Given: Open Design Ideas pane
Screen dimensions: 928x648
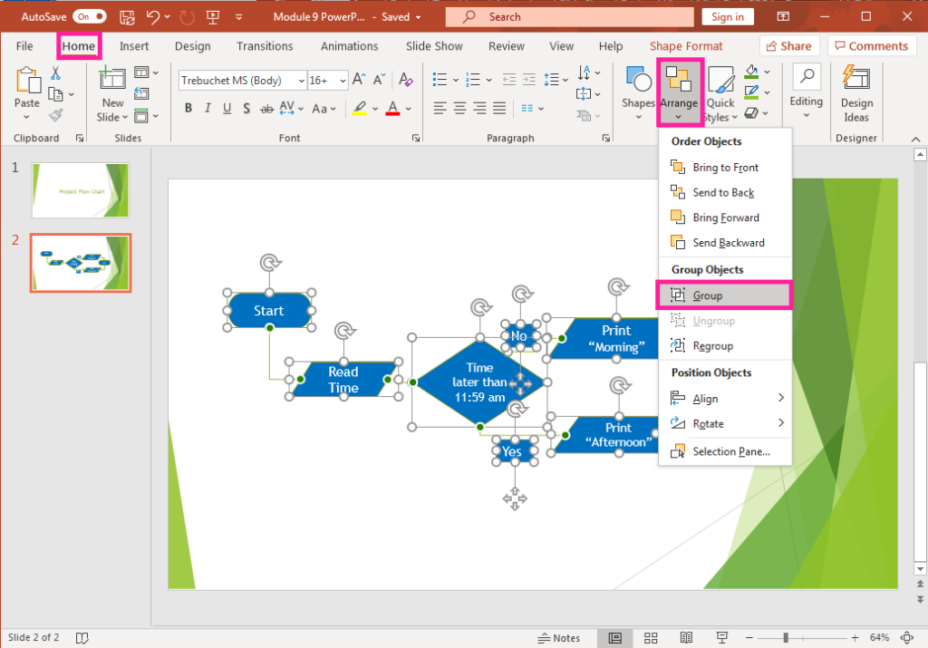Looking at the screenshot, I should 856,92.
